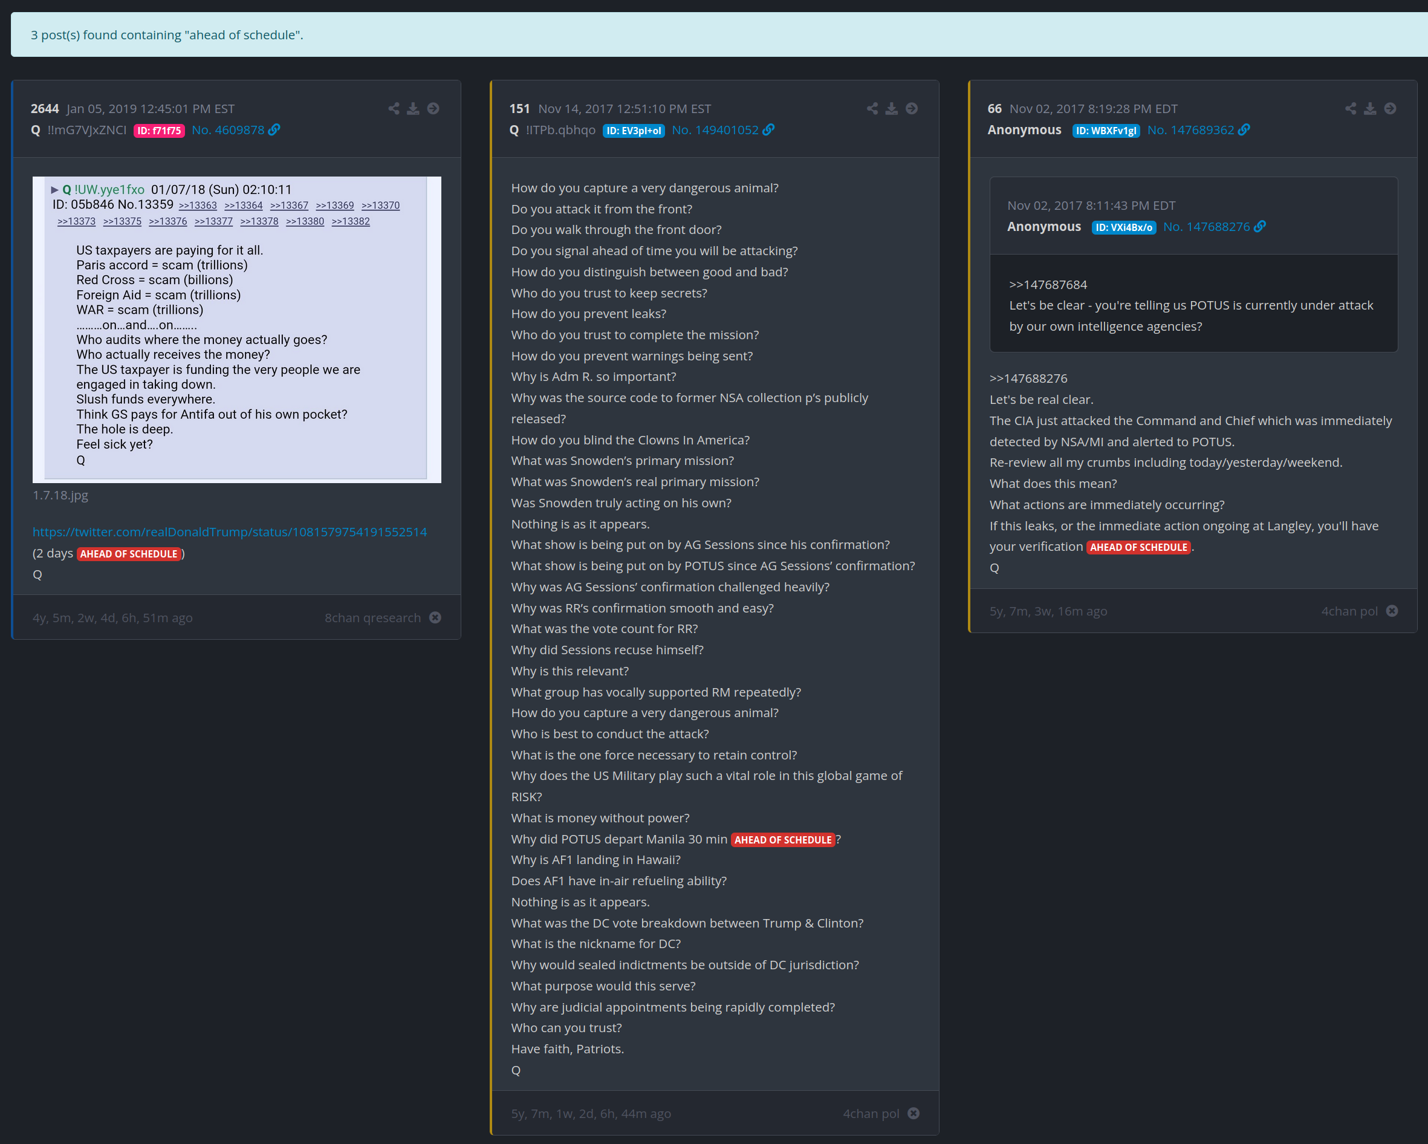Click the ID: EV3pl+ol badge

[633, 131]
